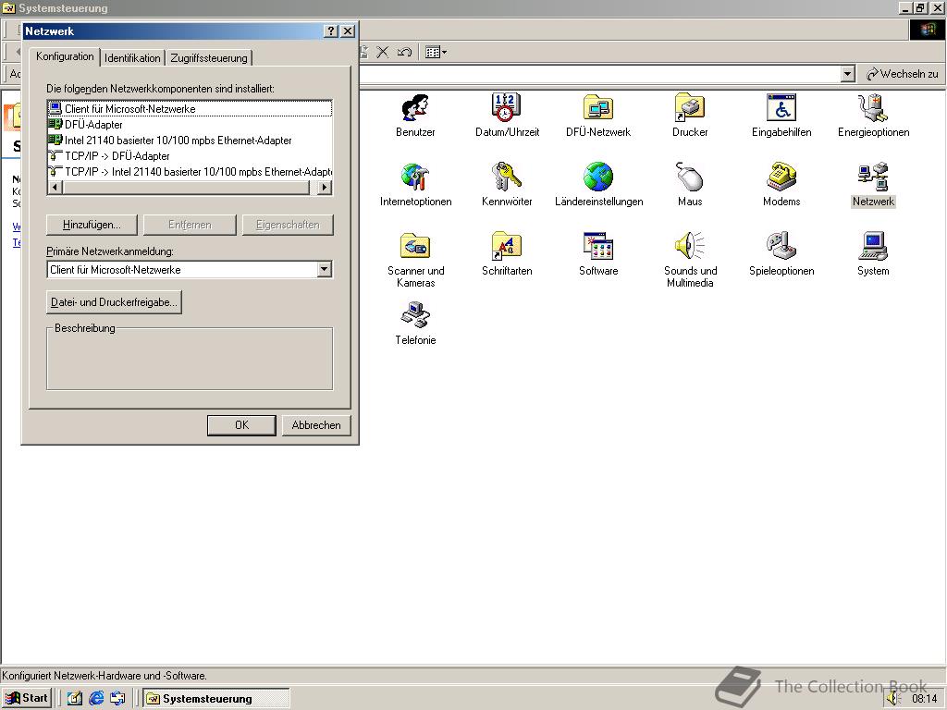This screenshot has width=947, height=710.
Task: Open the address bar dropdown arrow
Action: pos(848,74)
